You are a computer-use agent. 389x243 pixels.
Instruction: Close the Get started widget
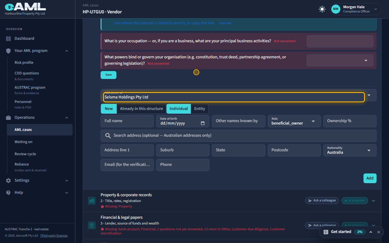tap(378, 232)
